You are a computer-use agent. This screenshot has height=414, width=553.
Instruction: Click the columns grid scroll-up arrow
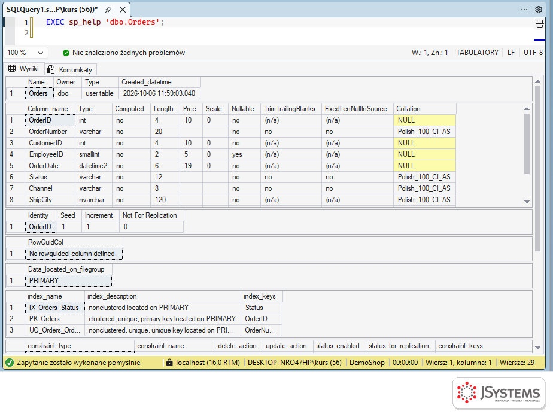527,109
